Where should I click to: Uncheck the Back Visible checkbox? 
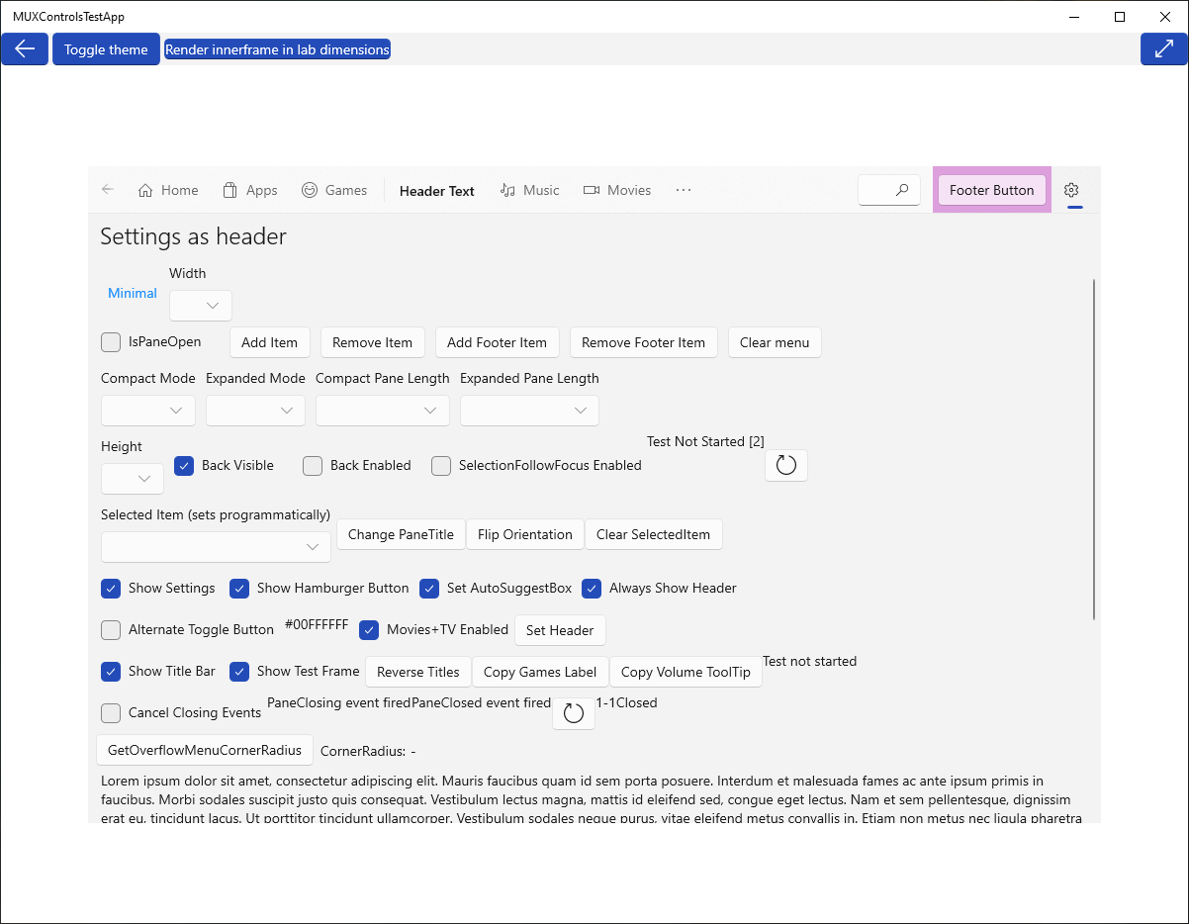[x=183, y=465]
